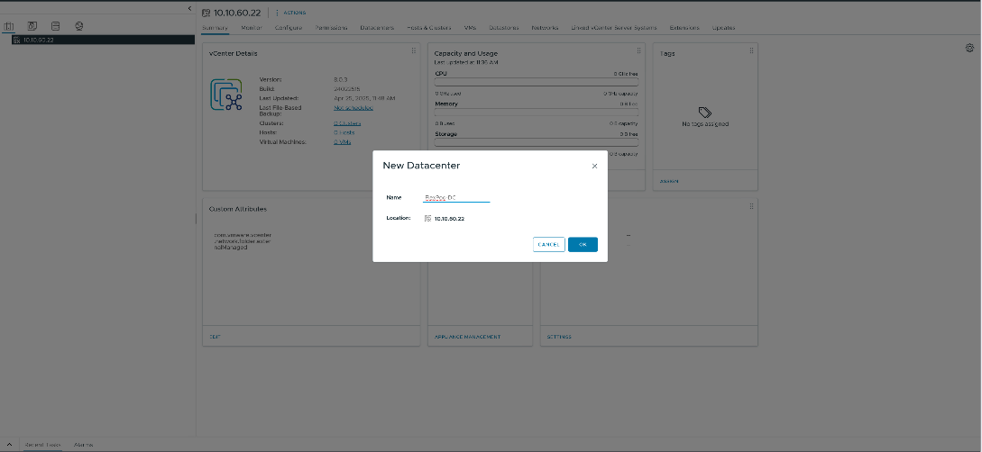Click 'No tags assigned' text

(x=705, y=124)
